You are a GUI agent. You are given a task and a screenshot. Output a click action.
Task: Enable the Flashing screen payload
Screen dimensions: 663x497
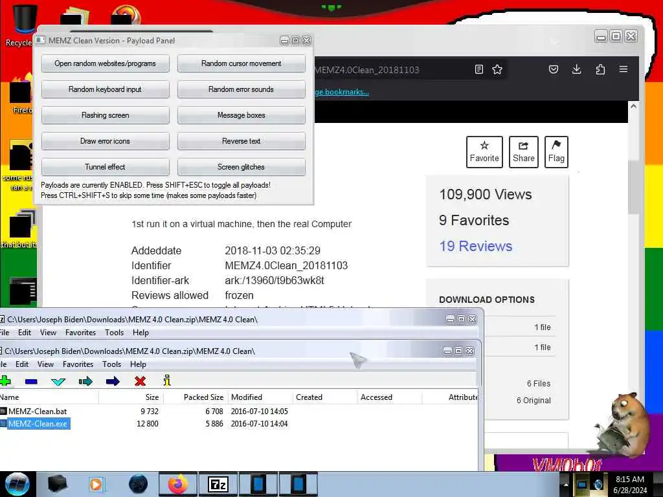pos(106,115)
